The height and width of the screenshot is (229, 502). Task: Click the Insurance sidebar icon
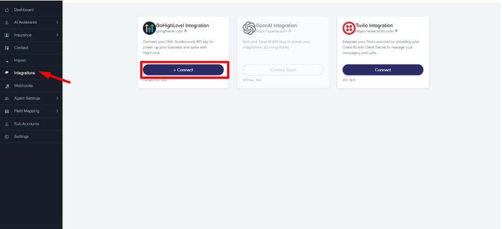tap(7, 35)
